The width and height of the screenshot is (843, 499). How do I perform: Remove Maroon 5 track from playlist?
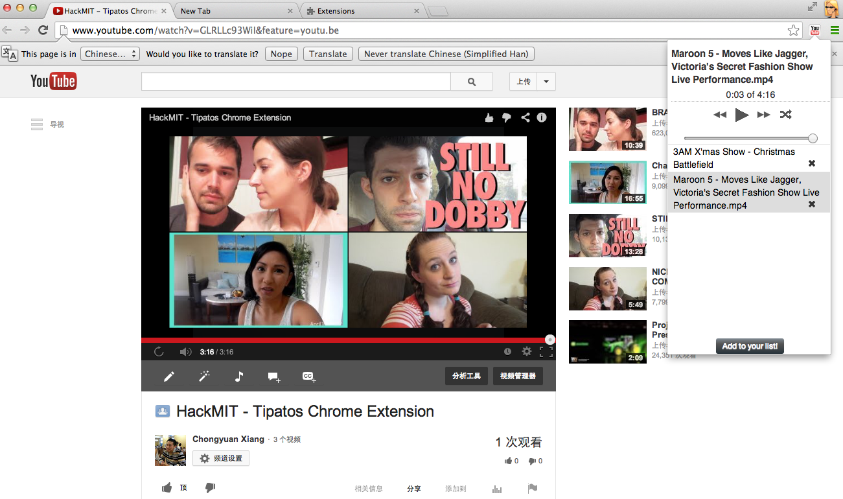point(812,204)
